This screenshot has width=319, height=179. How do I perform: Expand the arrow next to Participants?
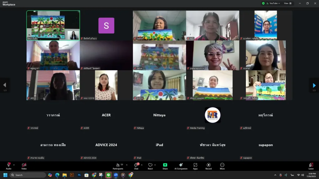click(126, 165)
